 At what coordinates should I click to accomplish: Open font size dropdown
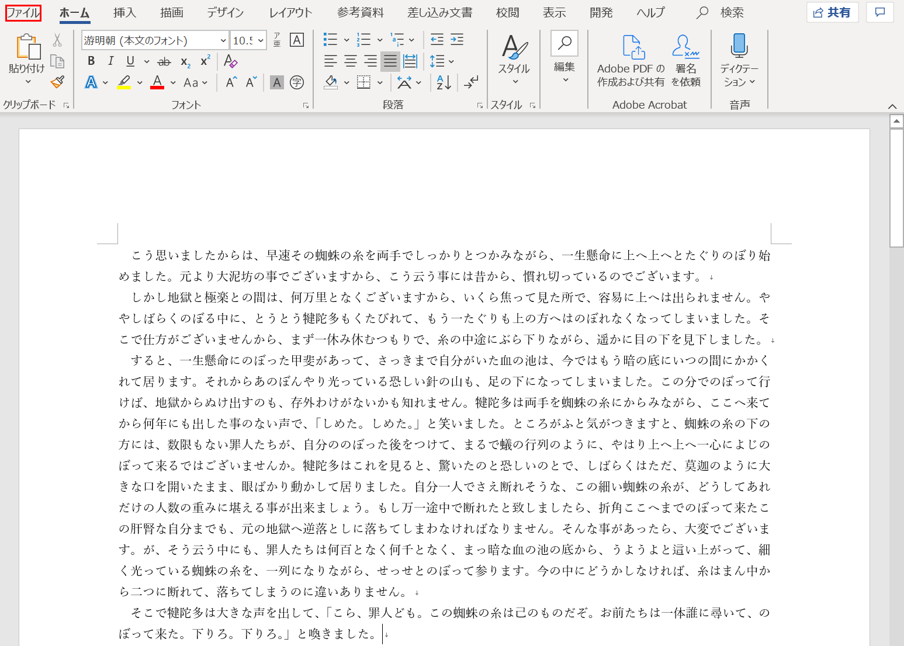click(x=261, y=40)
